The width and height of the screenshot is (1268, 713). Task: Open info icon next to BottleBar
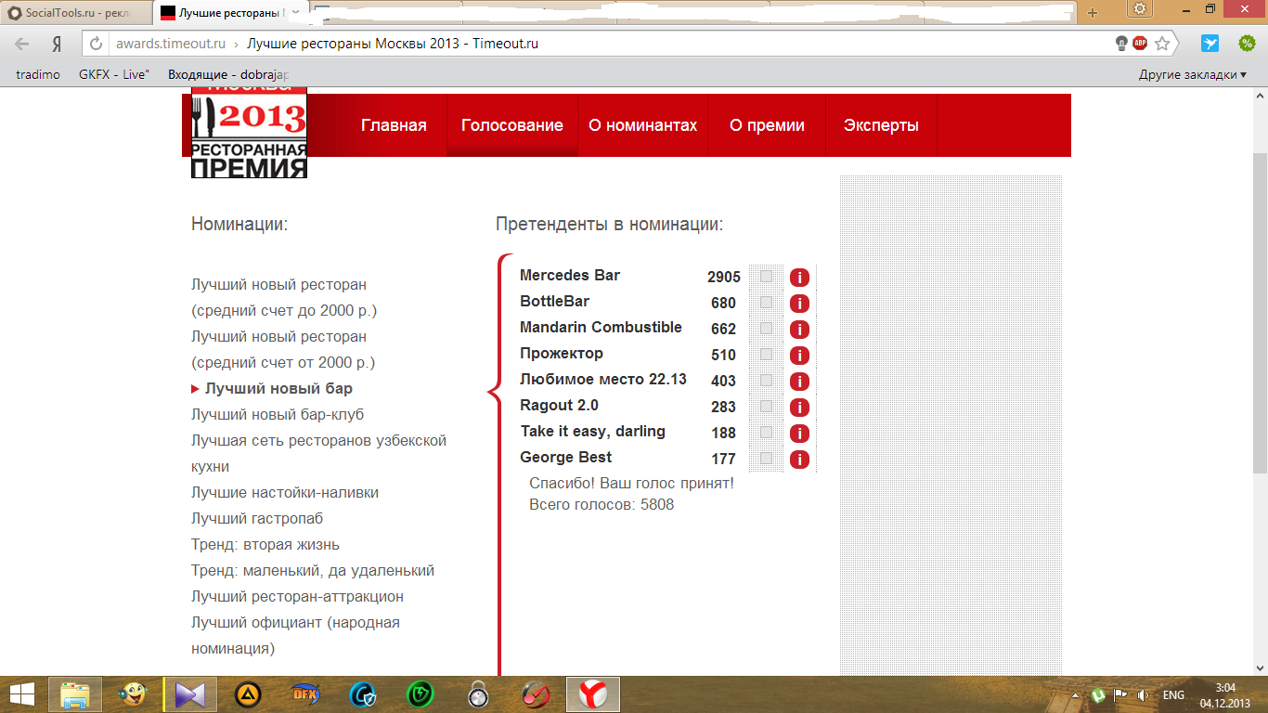[799, 304]
